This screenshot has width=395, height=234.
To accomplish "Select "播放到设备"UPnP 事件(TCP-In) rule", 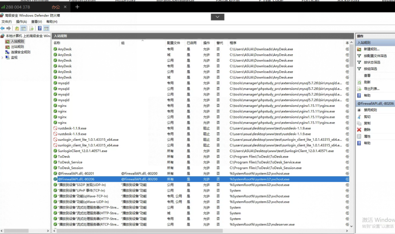I will 81,191.
